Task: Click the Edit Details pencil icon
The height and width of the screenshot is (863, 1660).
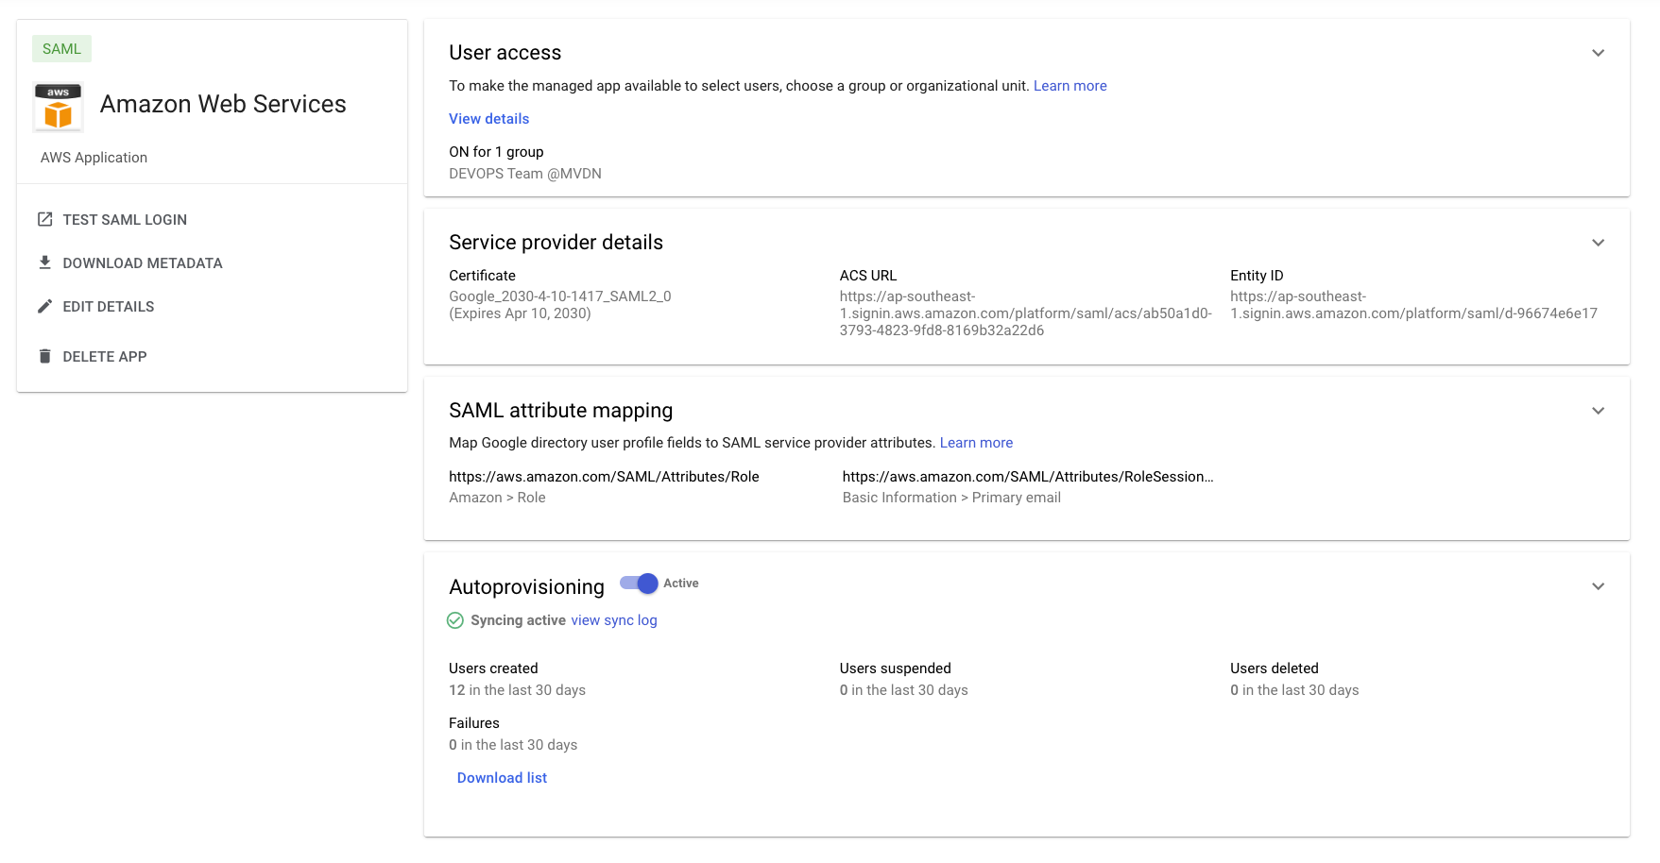Action: tap(44, 306)
